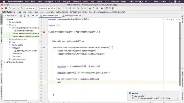The width and height of the screenshot is (184, 103).
Task: Click the Select Opened File target icon
Action: tap(21, 15)
